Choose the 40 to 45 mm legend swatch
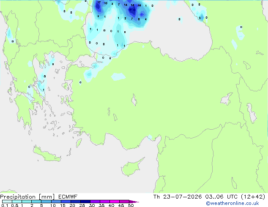The height and width of the screenshot is (207, 268). tap(115, 202)
